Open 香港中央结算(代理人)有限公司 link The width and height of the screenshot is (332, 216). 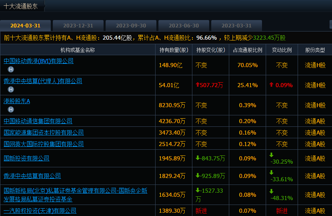tap(43, 81)
